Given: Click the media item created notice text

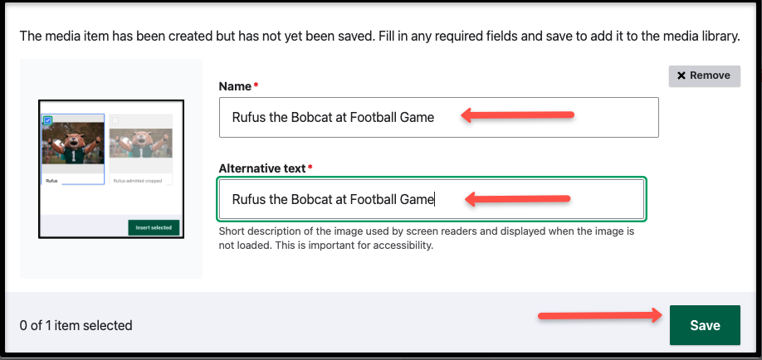Looking at the screenshot, I should pyautogui.click(x=379, y=36).
